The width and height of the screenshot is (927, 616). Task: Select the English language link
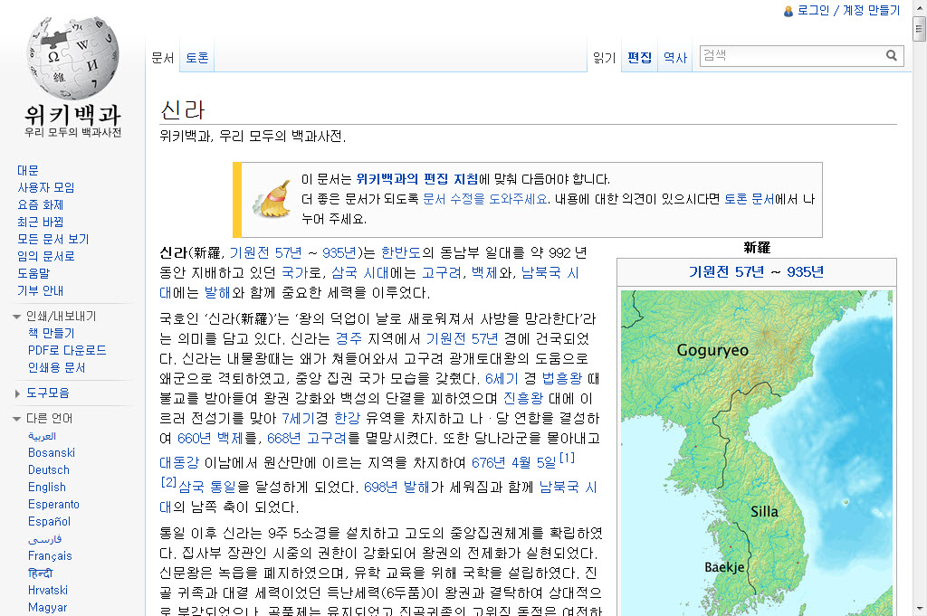pyautogui.click(x=46, y=487)
